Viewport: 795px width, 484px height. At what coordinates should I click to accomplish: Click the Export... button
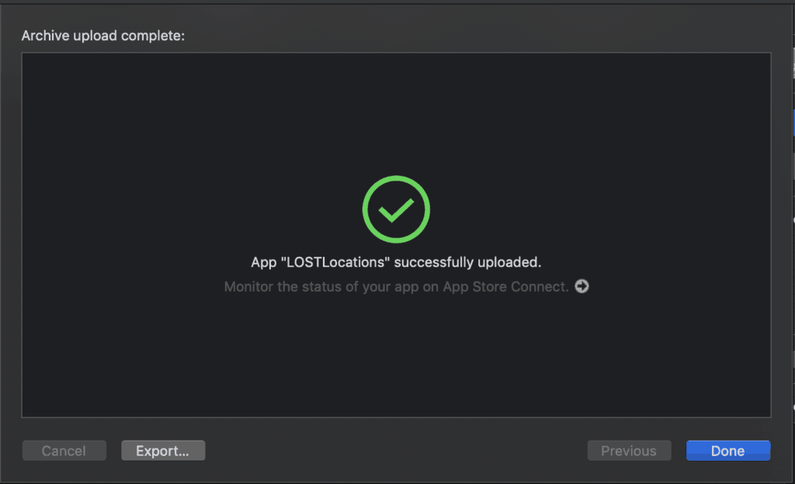click(163, 451)
